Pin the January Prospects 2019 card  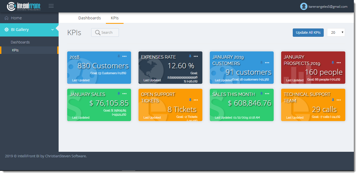(333, 63)
